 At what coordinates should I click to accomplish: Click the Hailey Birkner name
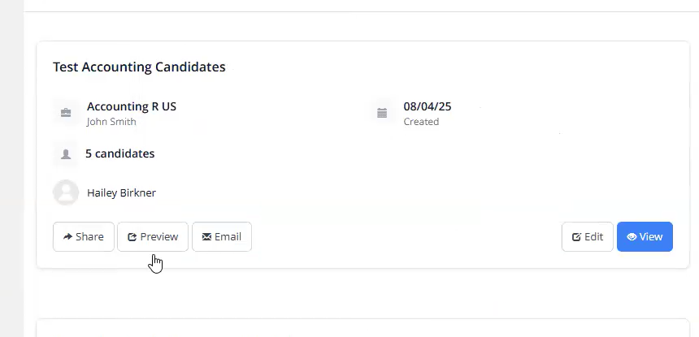121,193
